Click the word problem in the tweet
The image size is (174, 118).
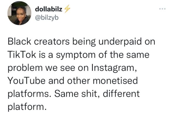point(25,68)
